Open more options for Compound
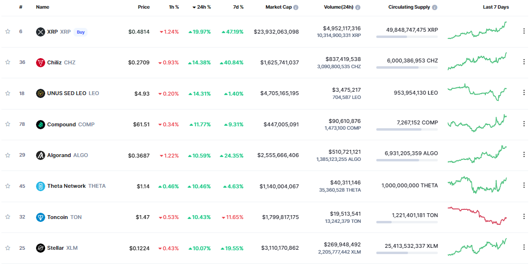The width and height of the screenshot is (532, 268). click(524, 123)
